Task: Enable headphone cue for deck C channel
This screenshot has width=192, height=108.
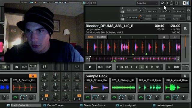Action: pyautogui.click(x=44, y=67)
